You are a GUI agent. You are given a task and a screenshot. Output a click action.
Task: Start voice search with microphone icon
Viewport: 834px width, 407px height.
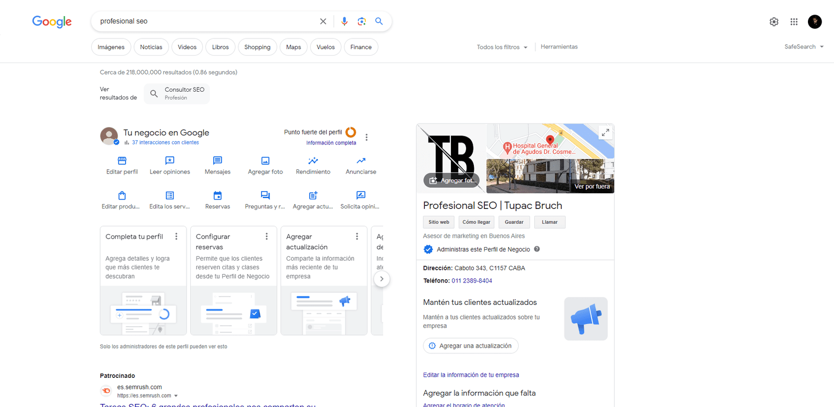344,21
